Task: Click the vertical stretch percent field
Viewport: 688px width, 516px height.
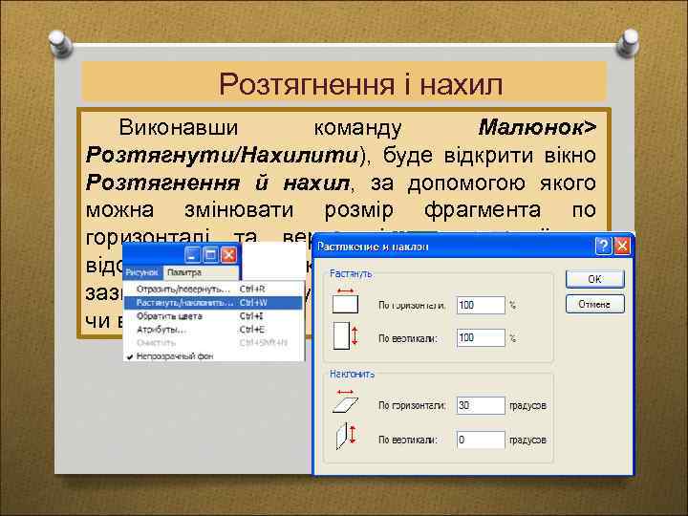Action: pos(481,338)
